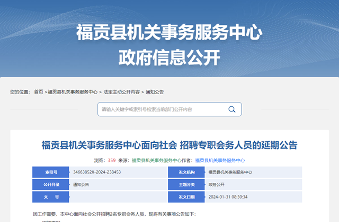Click the article title 延期公告 heading
Viewport: 339px width, 222px height.
point(169,145)
